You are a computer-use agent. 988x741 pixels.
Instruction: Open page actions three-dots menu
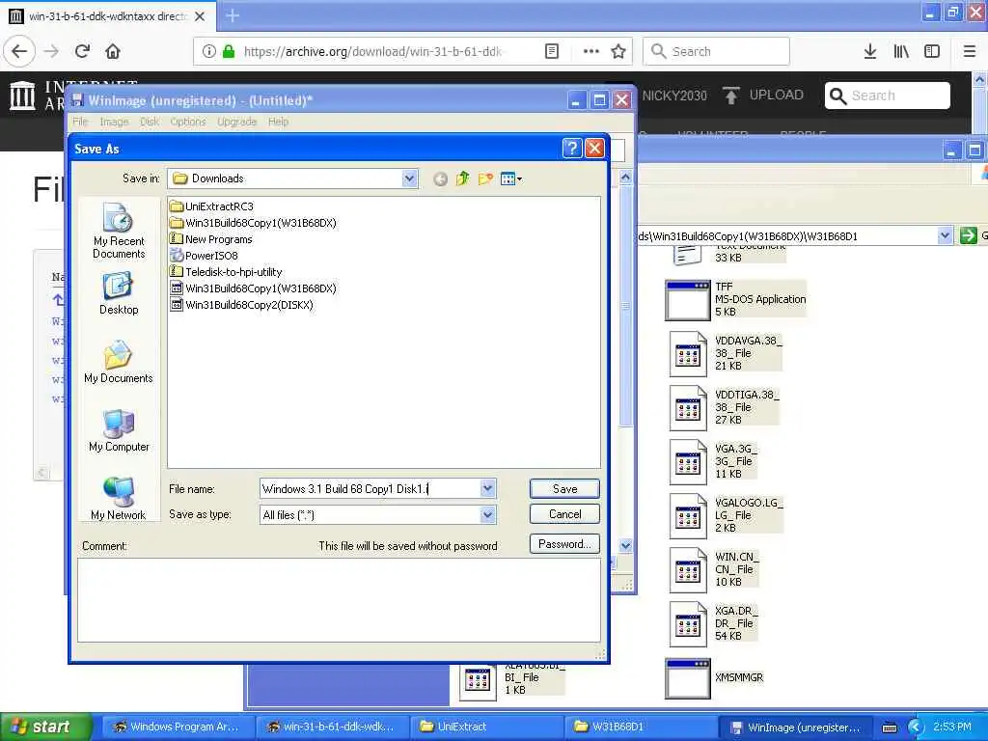pos(591,51)
